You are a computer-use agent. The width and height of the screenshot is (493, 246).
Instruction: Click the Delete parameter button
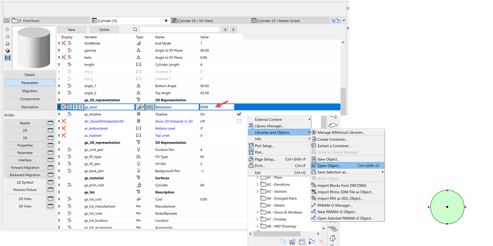(x=105, y=30)
